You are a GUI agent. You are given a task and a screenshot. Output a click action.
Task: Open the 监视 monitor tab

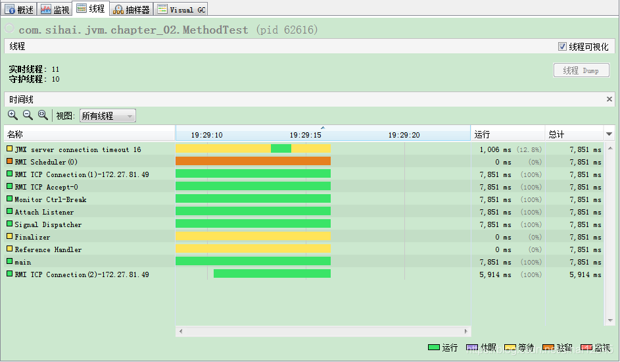pos(55,9)
